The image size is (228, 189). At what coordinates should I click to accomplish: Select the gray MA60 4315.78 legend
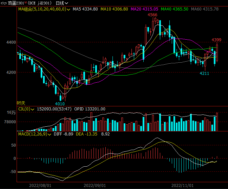click(205, 9)
